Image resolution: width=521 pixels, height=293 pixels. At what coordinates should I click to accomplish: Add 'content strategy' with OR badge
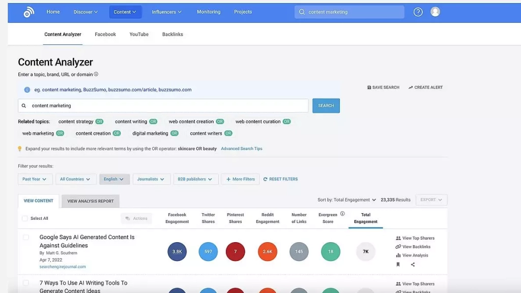point(99,122)
